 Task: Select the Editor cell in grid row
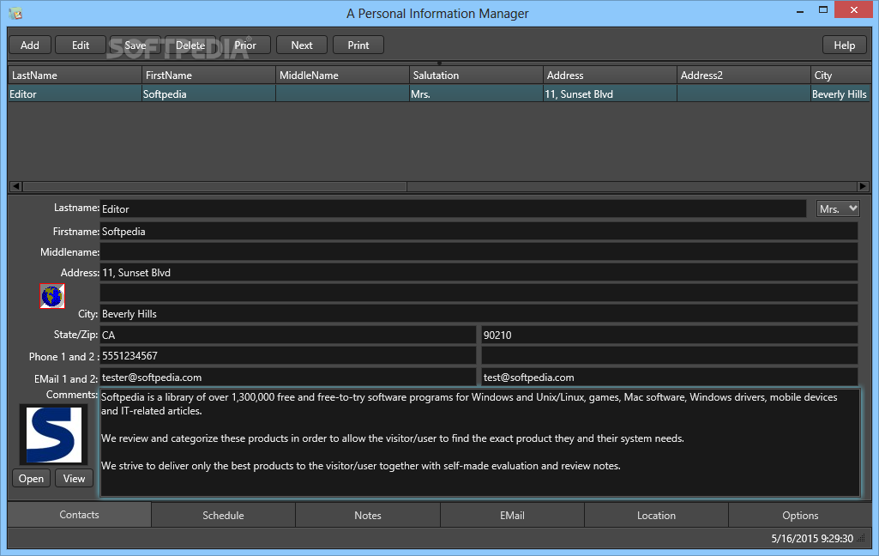(75, 94)
